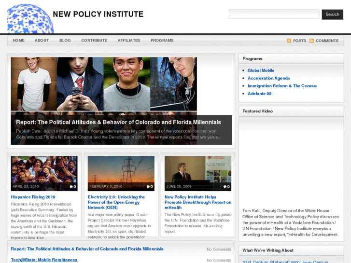Click the APRIL 27, 2010 date label
The height and width of the screenshot is (263, 351).
click(26, 186)
